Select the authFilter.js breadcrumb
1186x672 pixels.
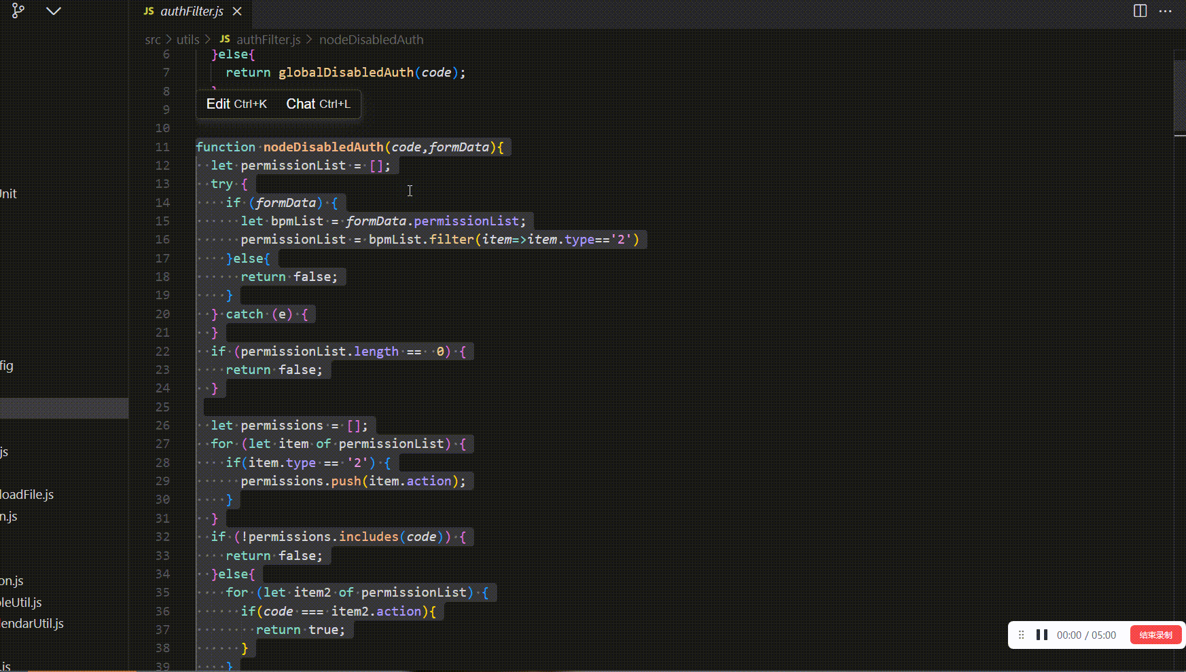click(x=268, y=39)
